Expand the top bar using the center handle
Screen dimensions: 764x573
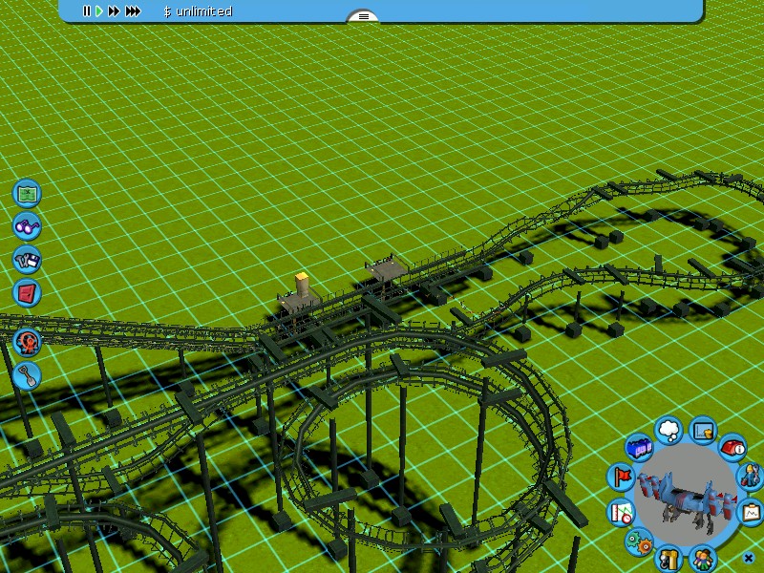(x=362, y=16)
